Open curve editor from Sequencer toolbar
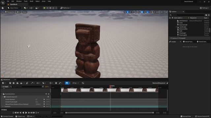 (x=83, y=83)
